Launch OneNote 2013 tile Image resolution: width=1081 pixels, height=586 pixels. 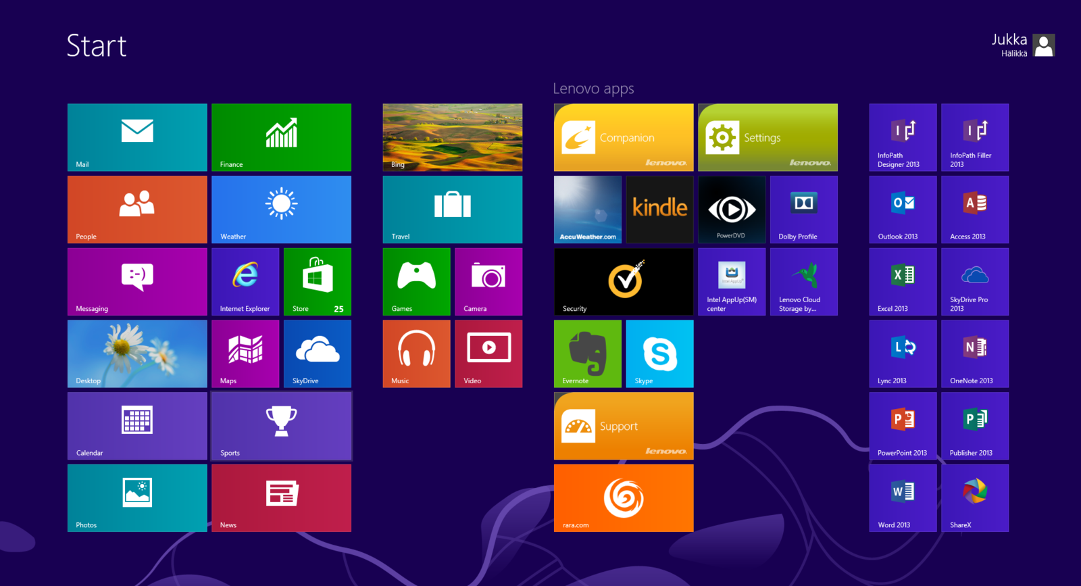[975, 354]
